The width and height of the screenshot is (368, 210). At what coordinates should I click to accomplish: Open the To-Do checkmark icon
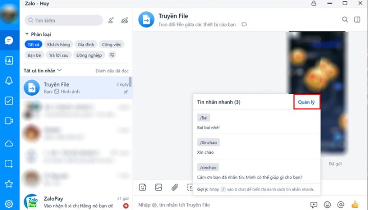point(9,101)
